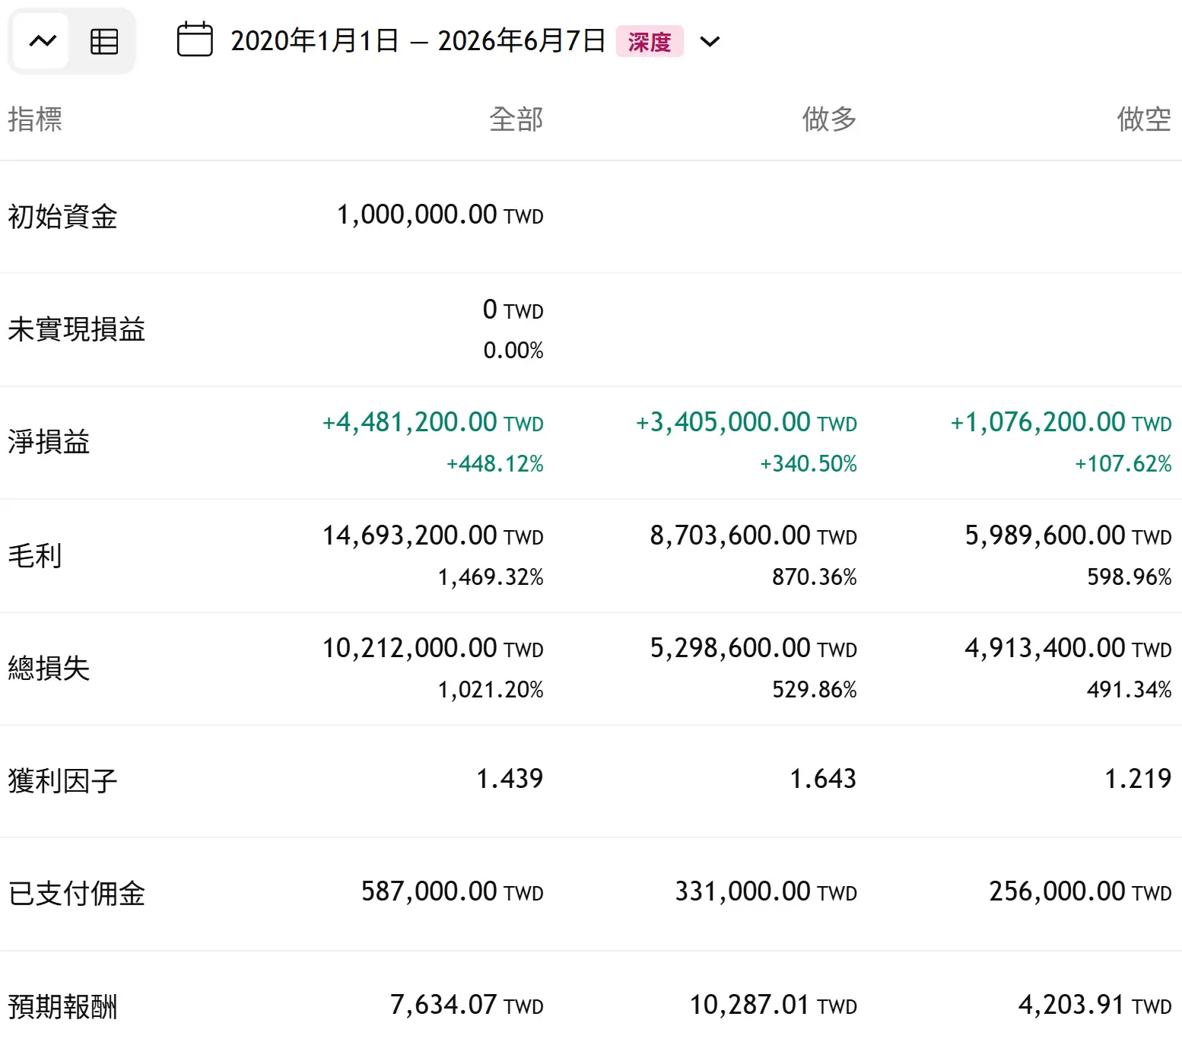1182x1042 pixels.
Task: Click the 毛利 row label
Action: [35, 555]
